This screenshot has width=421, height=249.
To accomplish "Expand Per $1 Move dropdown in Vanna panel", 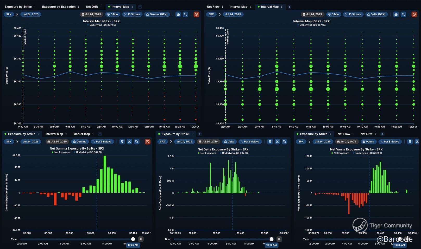I will pos(389,142).
